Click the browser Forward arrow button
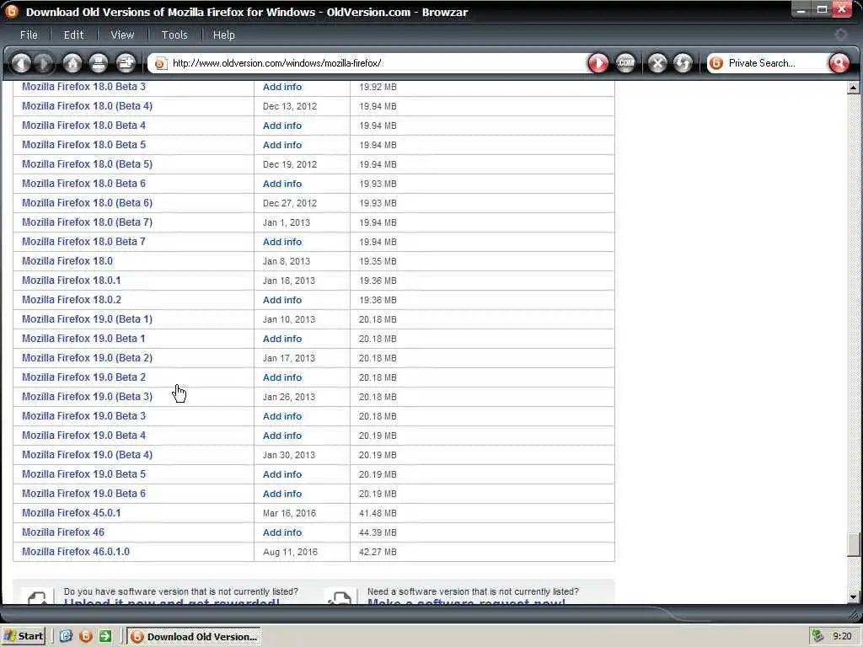Screen dimensions: 863x647 (x=44, y=63)
